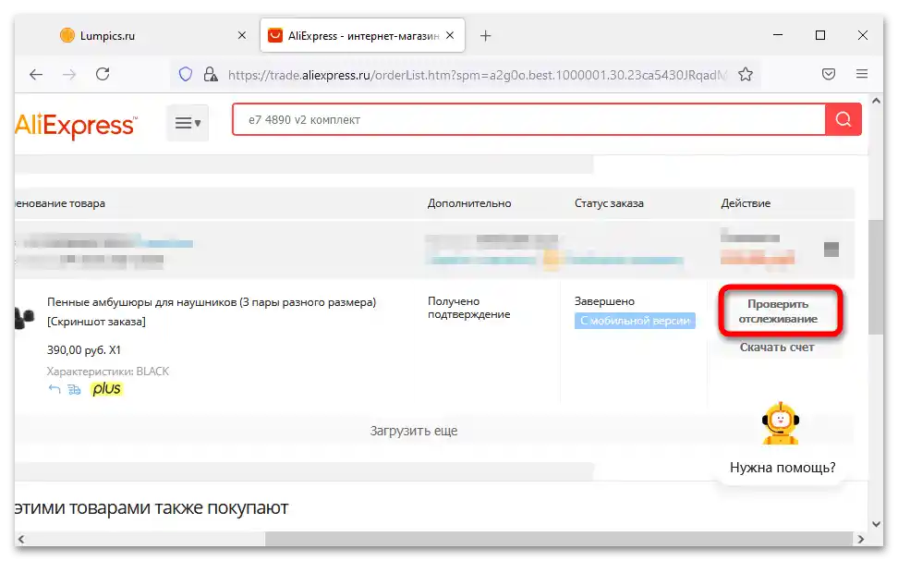Click the vertical scrollbar up arrow
898x561 pixels.
coord(876,101)
